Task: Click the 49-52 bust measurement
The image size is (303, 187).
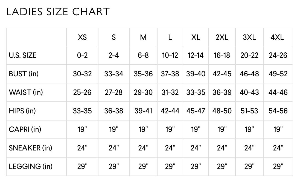Action: (278, 74)
